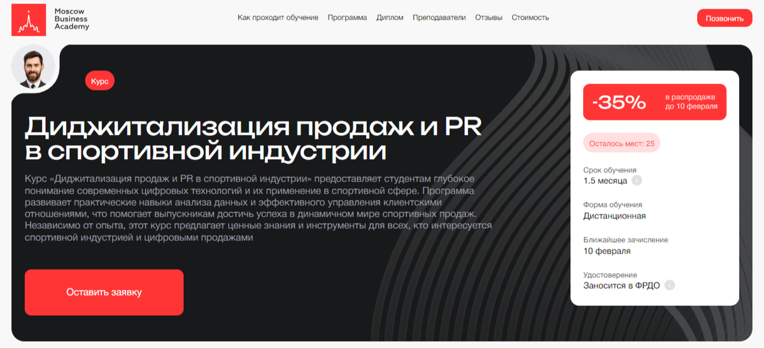The image size is (764, 348).
Task: Click the red Позвонить button
Action: [x=725, y=18]
